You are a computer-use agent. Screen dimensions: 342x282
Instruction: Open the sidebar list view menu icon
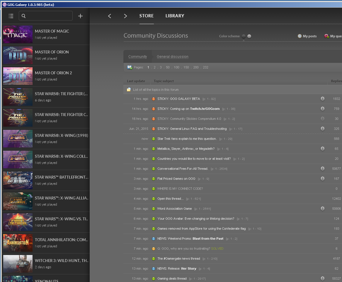11,16
